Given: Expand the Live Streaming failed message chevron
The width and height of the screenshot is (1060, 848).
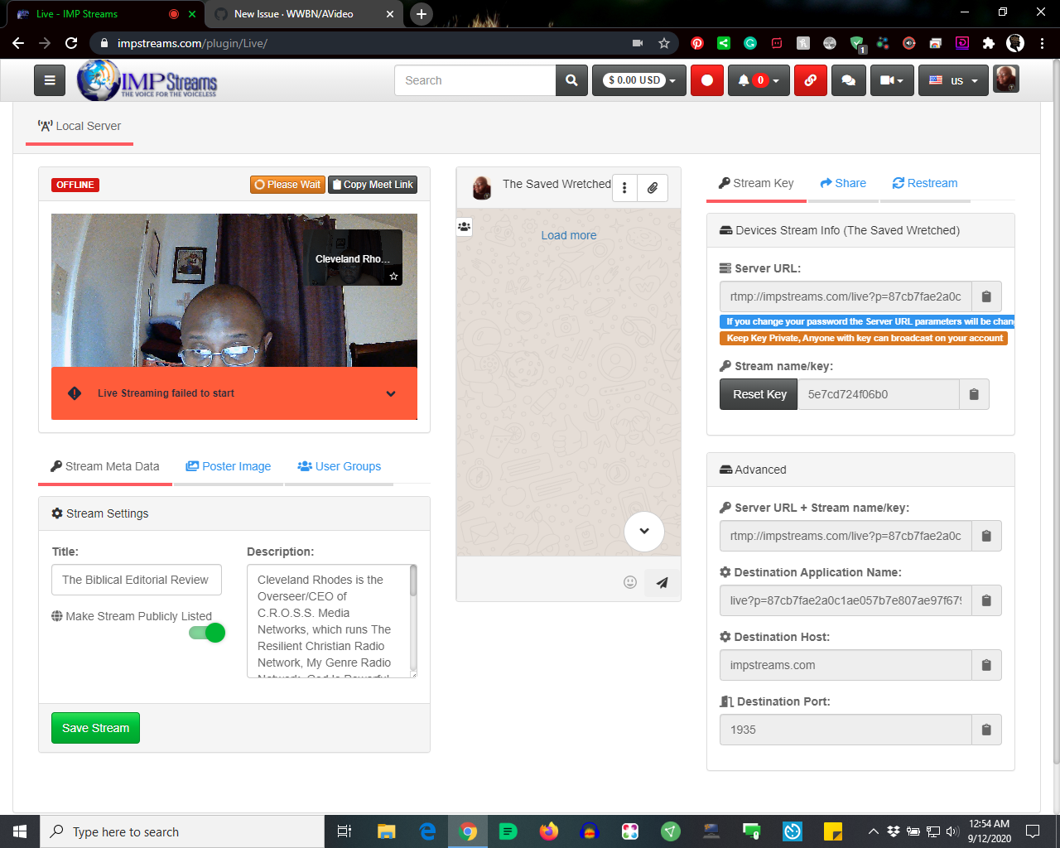Looking at the screenshot, I should pos(390,393).
